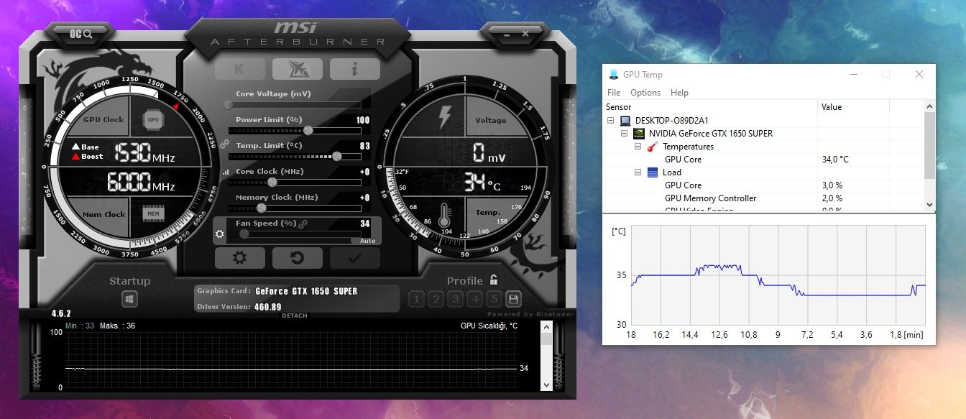Select profile slot 1
Viewport: 966px width, 419px height.
417,299
